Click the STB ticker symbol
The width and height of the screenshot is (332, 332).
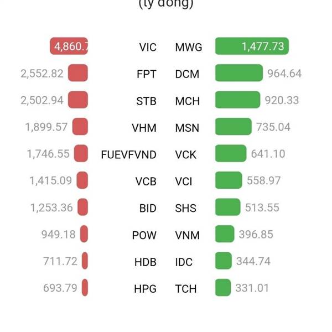point(146,101)
